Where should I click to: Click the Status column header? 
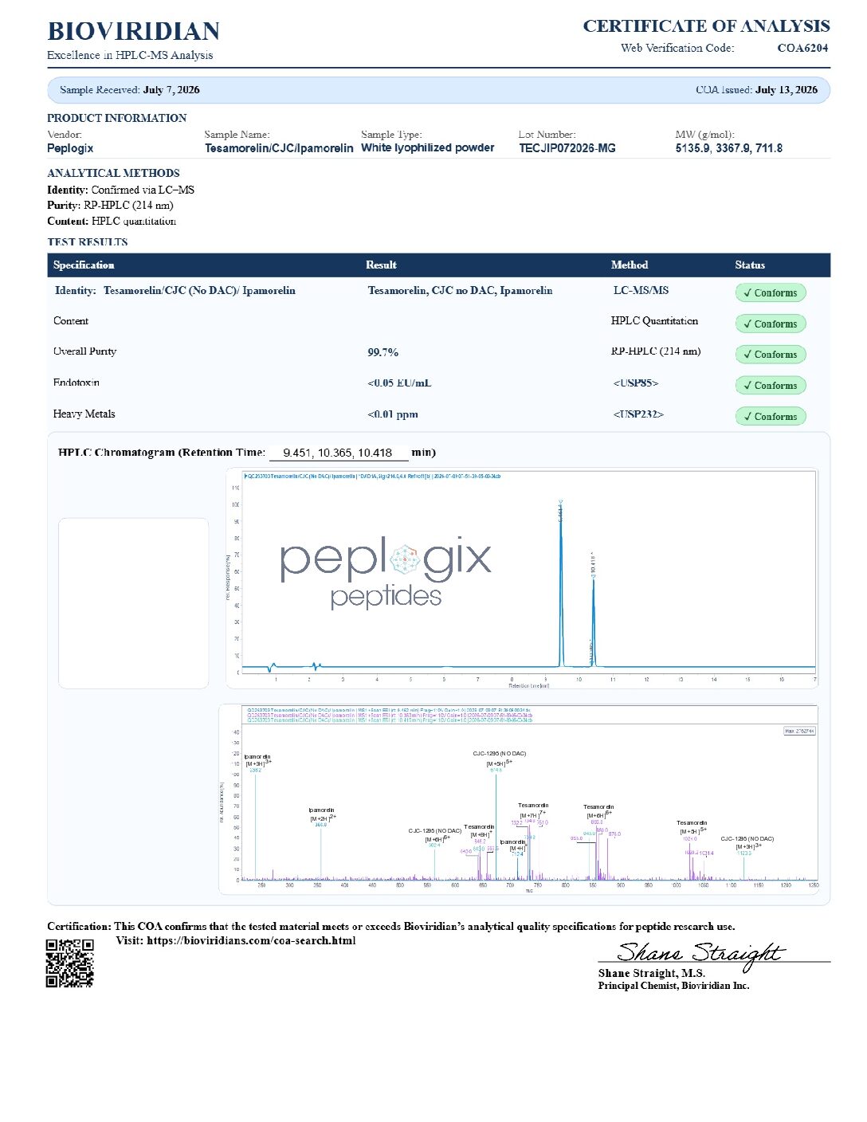tap(750, 265)
